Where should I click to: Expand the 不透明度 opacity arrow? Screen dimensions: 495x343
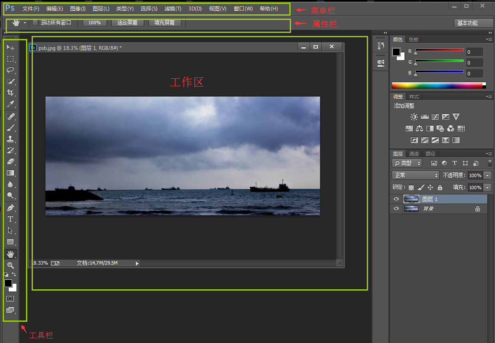pos(488,175)
